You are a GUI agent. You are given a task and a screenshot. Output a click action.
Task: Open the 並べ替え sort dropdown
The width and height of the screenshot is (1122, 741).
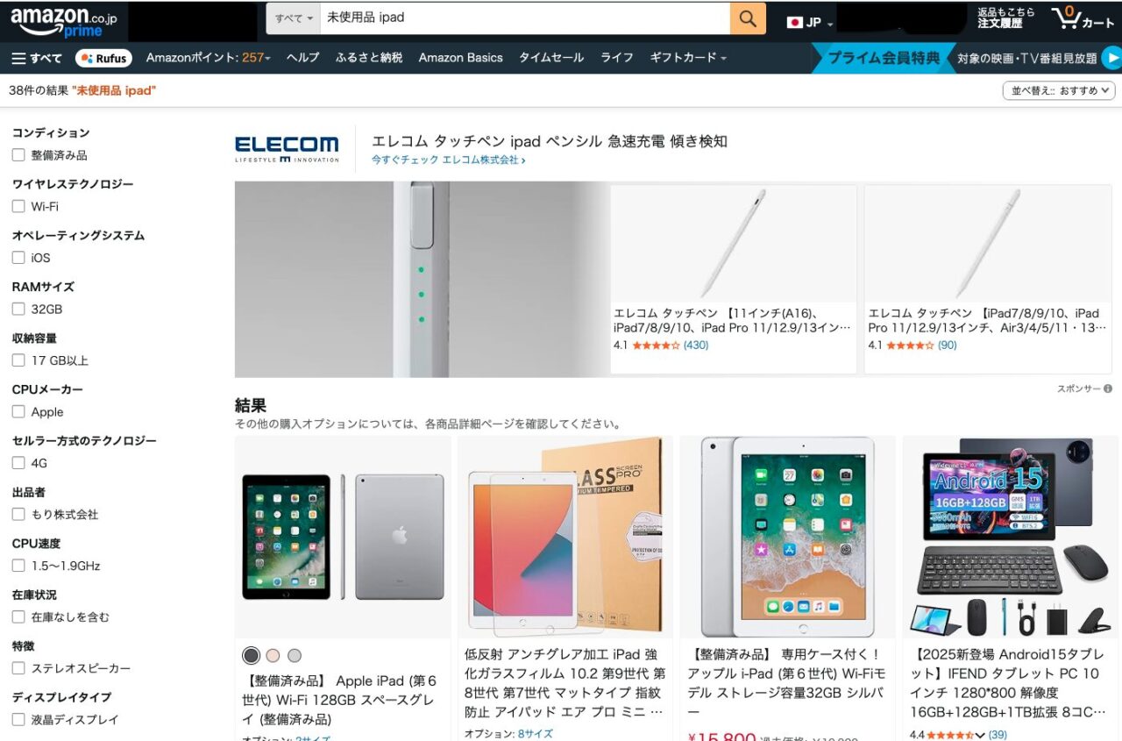[x=1059, y=90]
